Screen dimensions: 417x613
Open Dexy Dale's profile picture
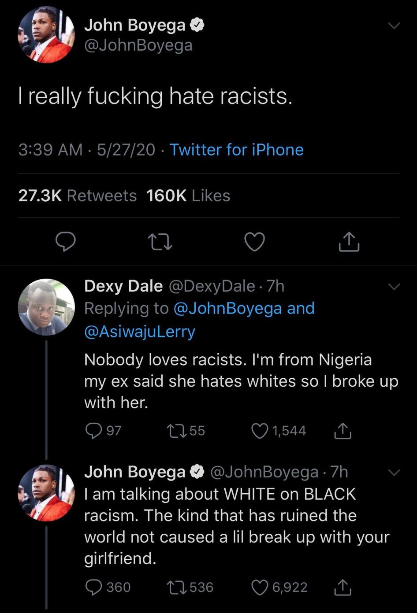tap(46, 307)
